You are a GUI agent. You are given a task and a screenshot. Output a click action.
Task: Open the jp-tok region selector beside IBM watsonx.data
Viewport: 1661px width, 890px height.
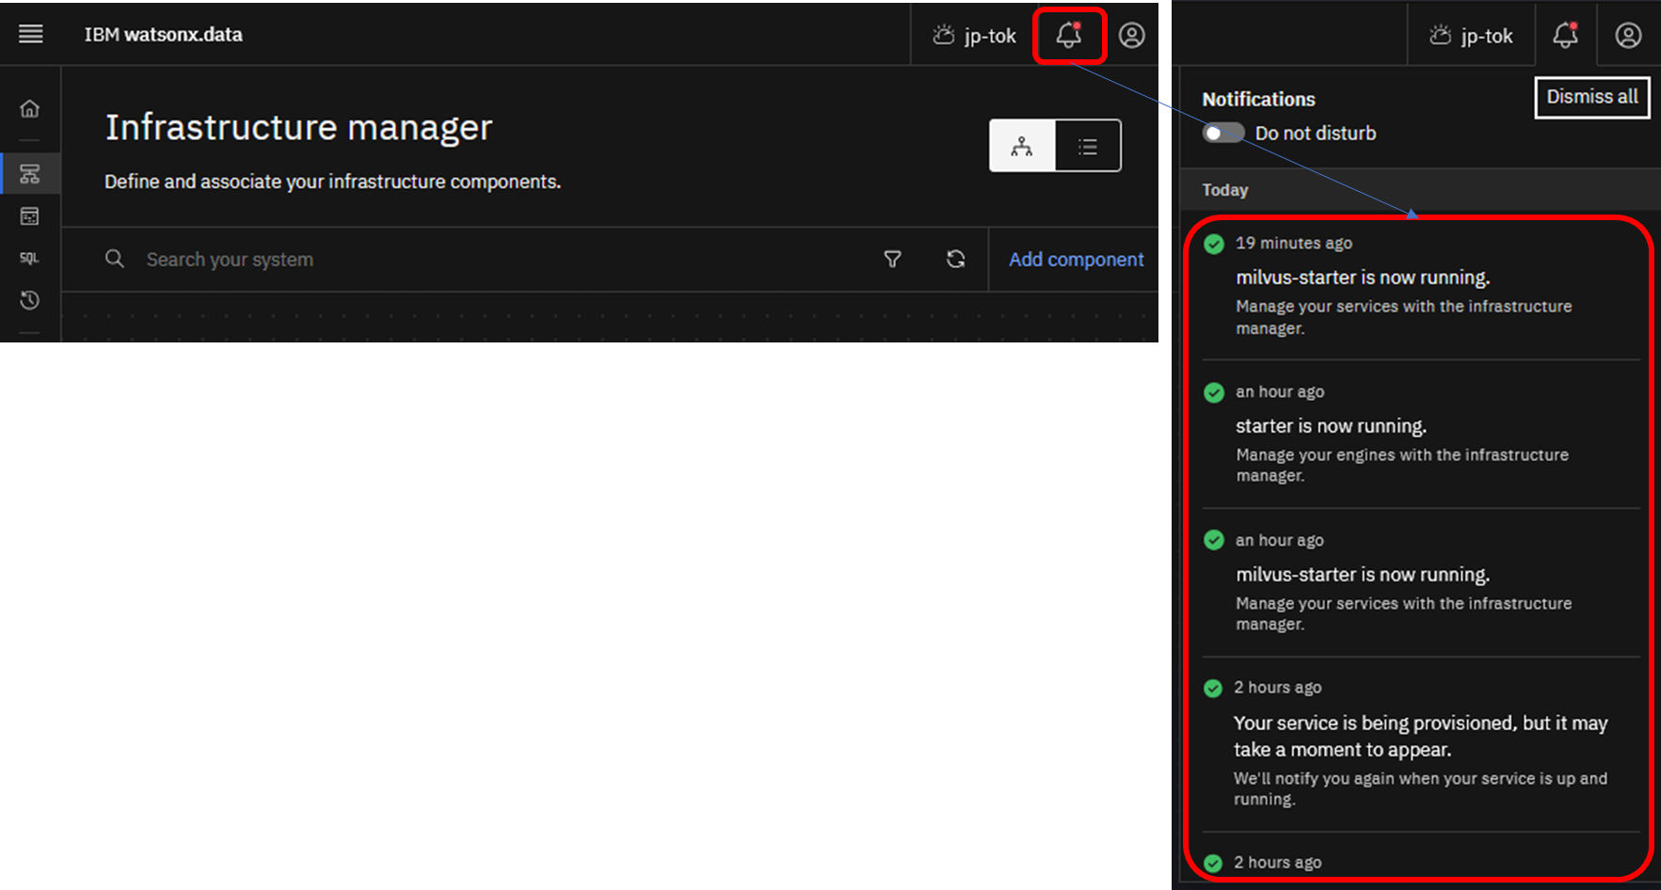974,36
